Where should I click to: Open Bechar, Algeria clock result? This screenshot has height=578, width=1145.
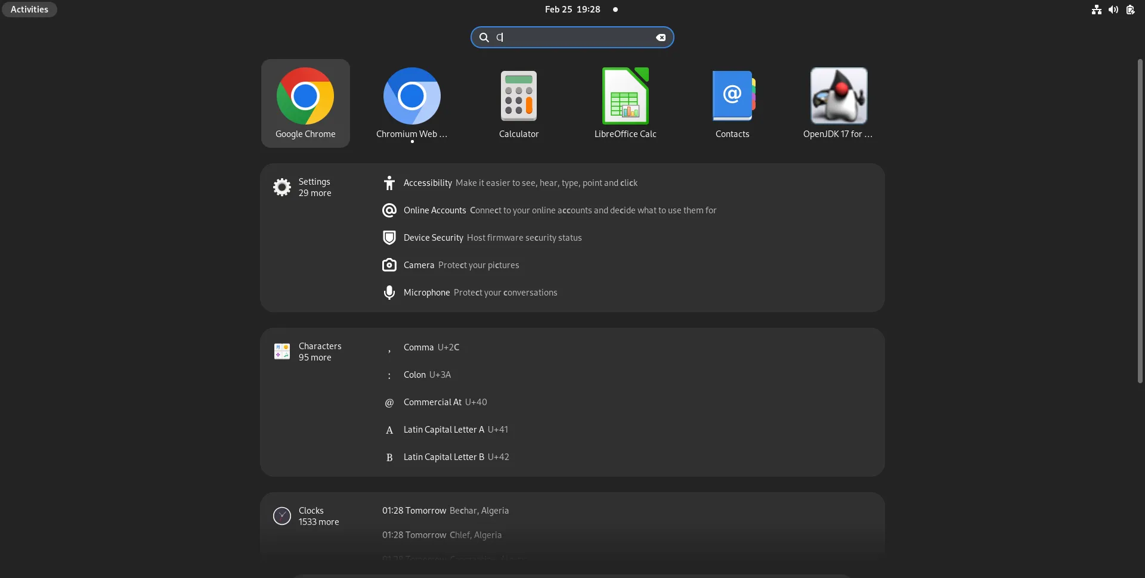point(629,511)
